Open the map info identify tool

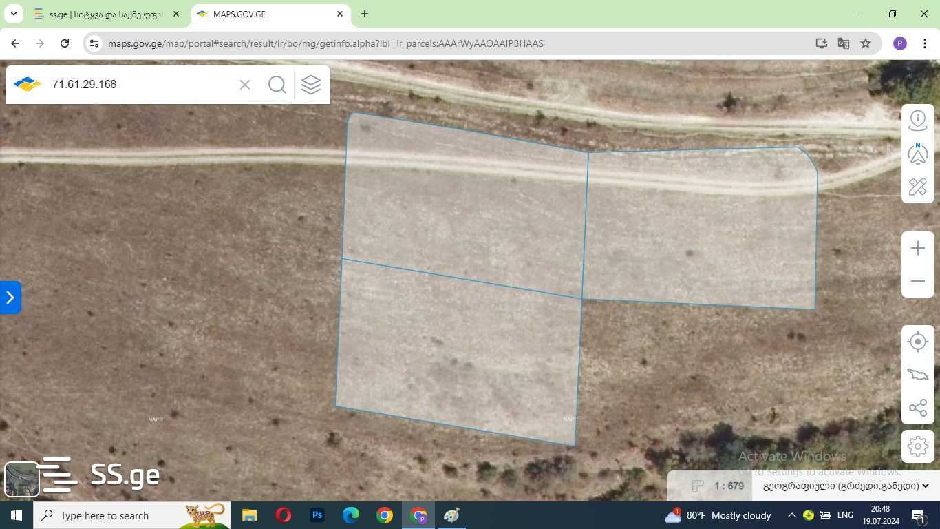tap(917, 120)
